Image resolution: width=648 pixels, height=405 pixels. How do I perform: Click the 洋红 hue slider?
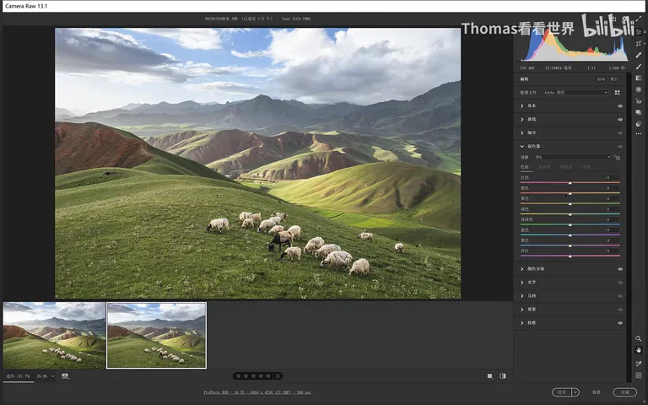570,256
